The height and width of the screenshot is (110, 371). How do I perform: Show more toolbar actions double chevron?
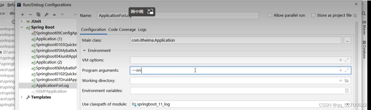[x=75, y=15]
